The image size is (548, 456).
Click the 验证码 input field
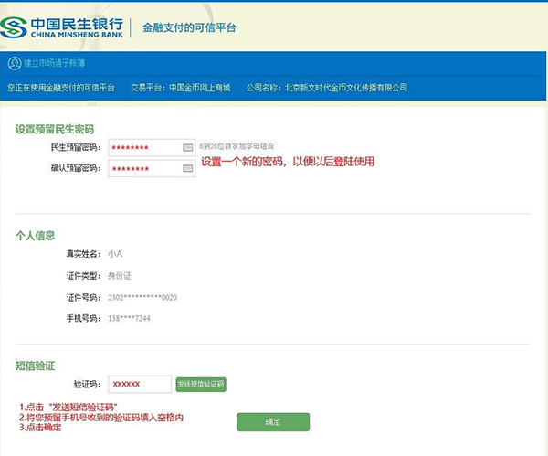click(139, 385)
